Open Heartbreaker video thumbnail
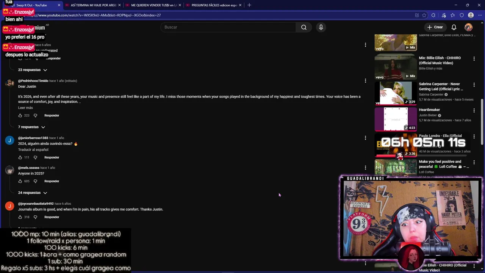 396,119
